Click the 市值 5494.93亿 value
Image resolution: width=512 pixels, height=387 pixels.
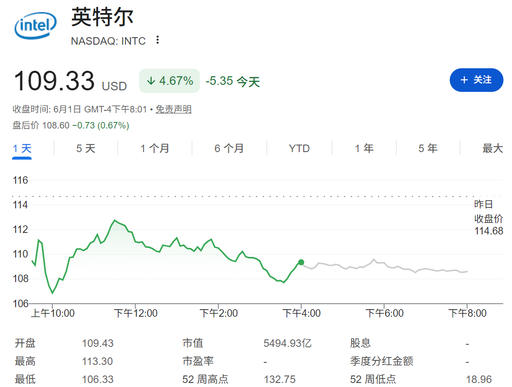pyautogui.click(x=287, y=343)
